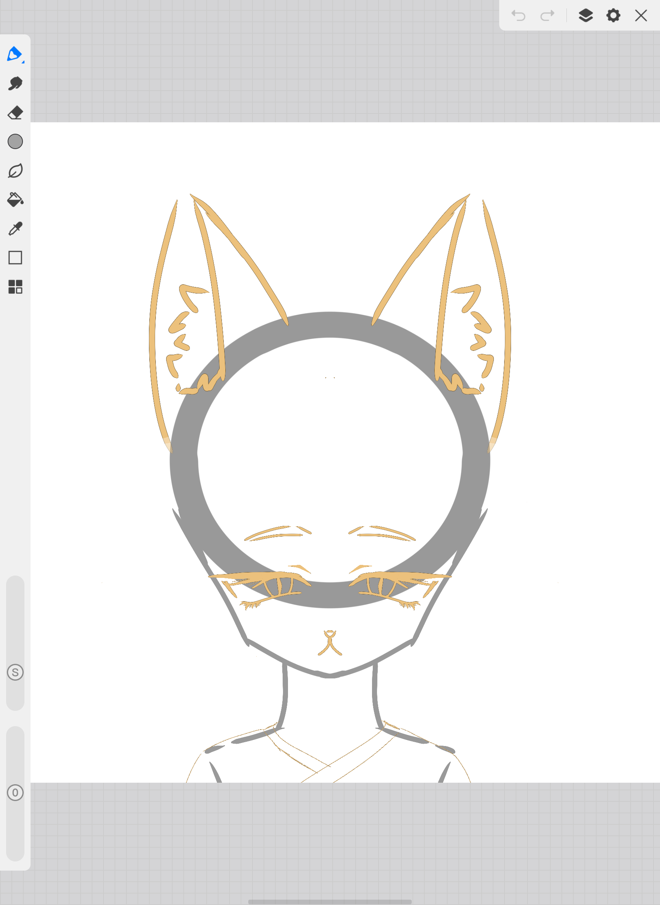The height and width of the screenshot is (905, 660).
Task: Select the leaf-shaped tool icon
Action: pos(15,171)
